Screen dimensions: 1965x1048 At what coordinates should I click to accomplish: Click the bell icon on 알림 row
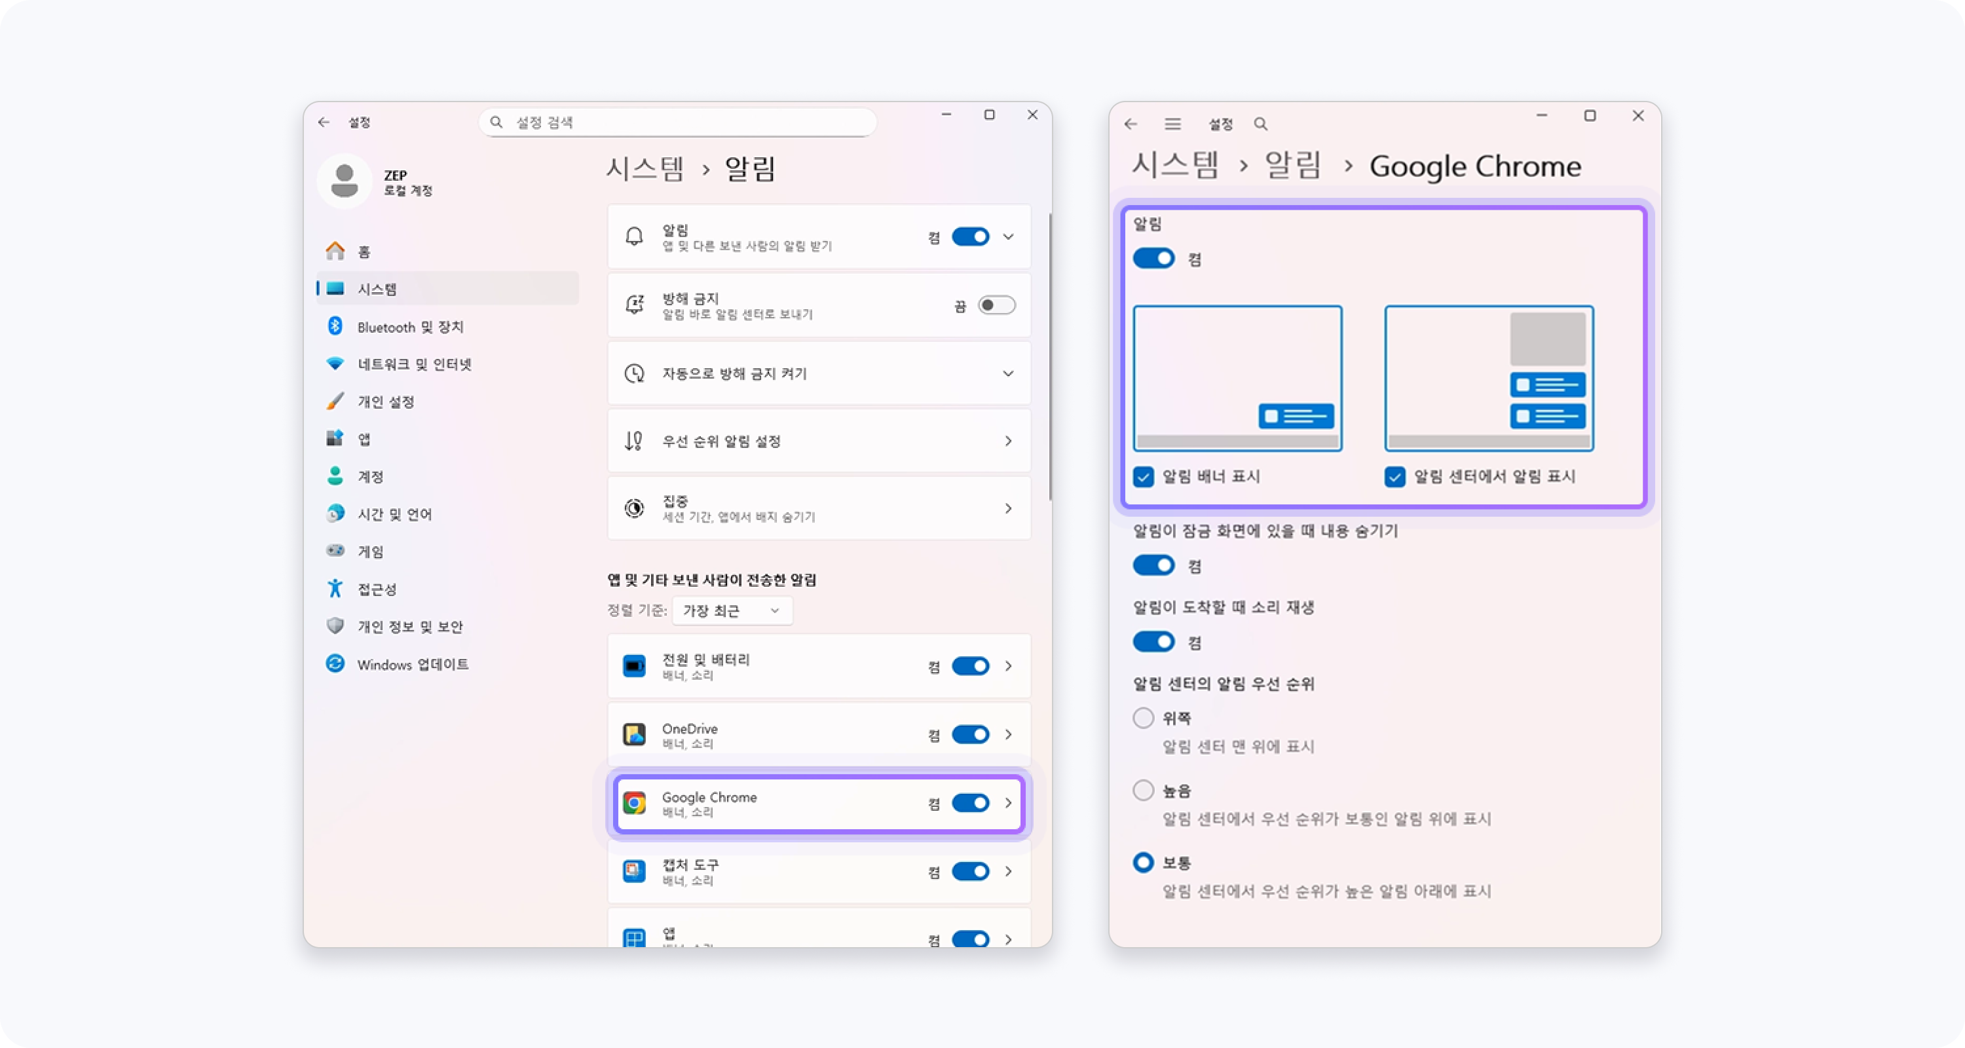634,236
